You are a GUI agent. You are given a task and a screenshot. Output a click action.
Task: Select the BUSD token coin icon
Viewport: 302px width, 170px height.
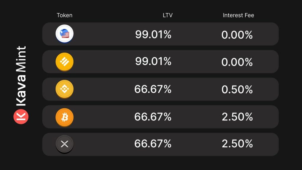point(65,62)
